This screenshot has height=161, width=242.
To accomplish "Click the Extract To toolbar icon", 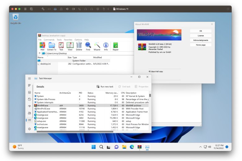I will tap(52, 46).
